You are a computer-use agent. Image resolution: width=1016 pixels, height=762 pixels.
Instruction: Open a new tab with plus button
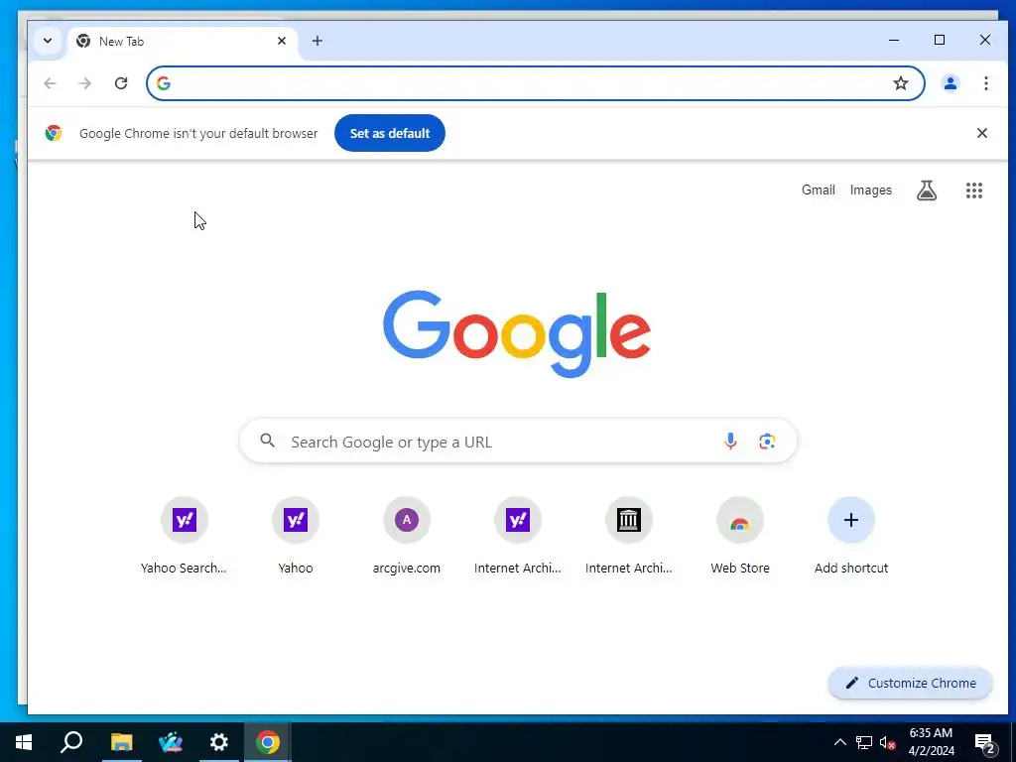317,41
